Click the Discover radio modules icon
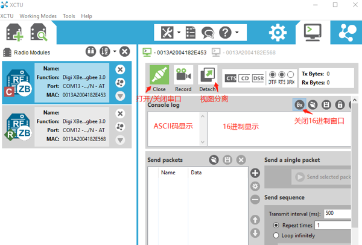Viewport: 362px width, 245px height. tap(39, 33)
